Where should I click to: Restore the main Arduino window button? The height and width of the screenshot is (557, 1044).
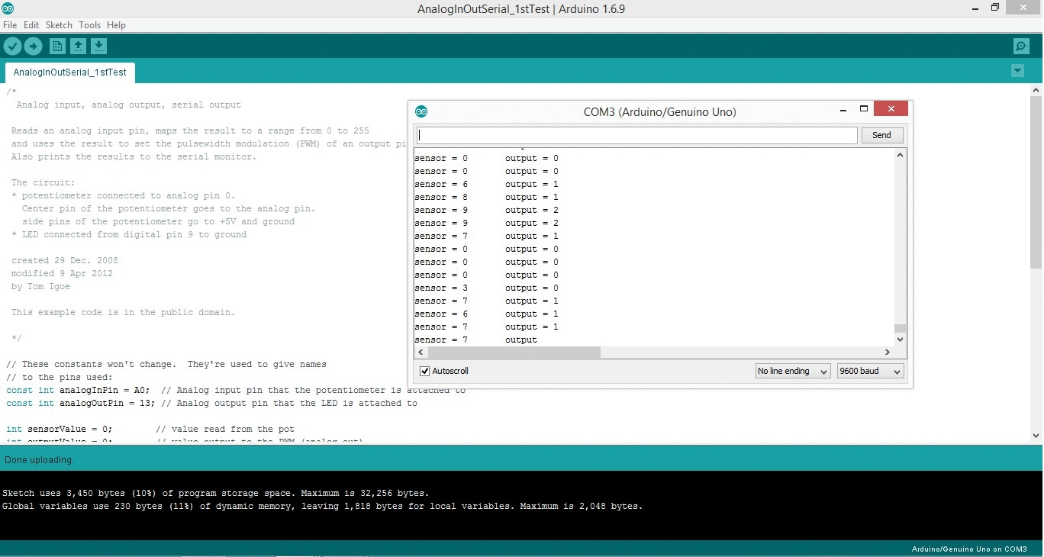(995, 8)
